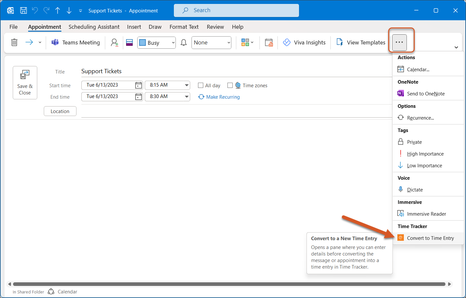Delete appointment with trash can icon

[x=14, y=42]
